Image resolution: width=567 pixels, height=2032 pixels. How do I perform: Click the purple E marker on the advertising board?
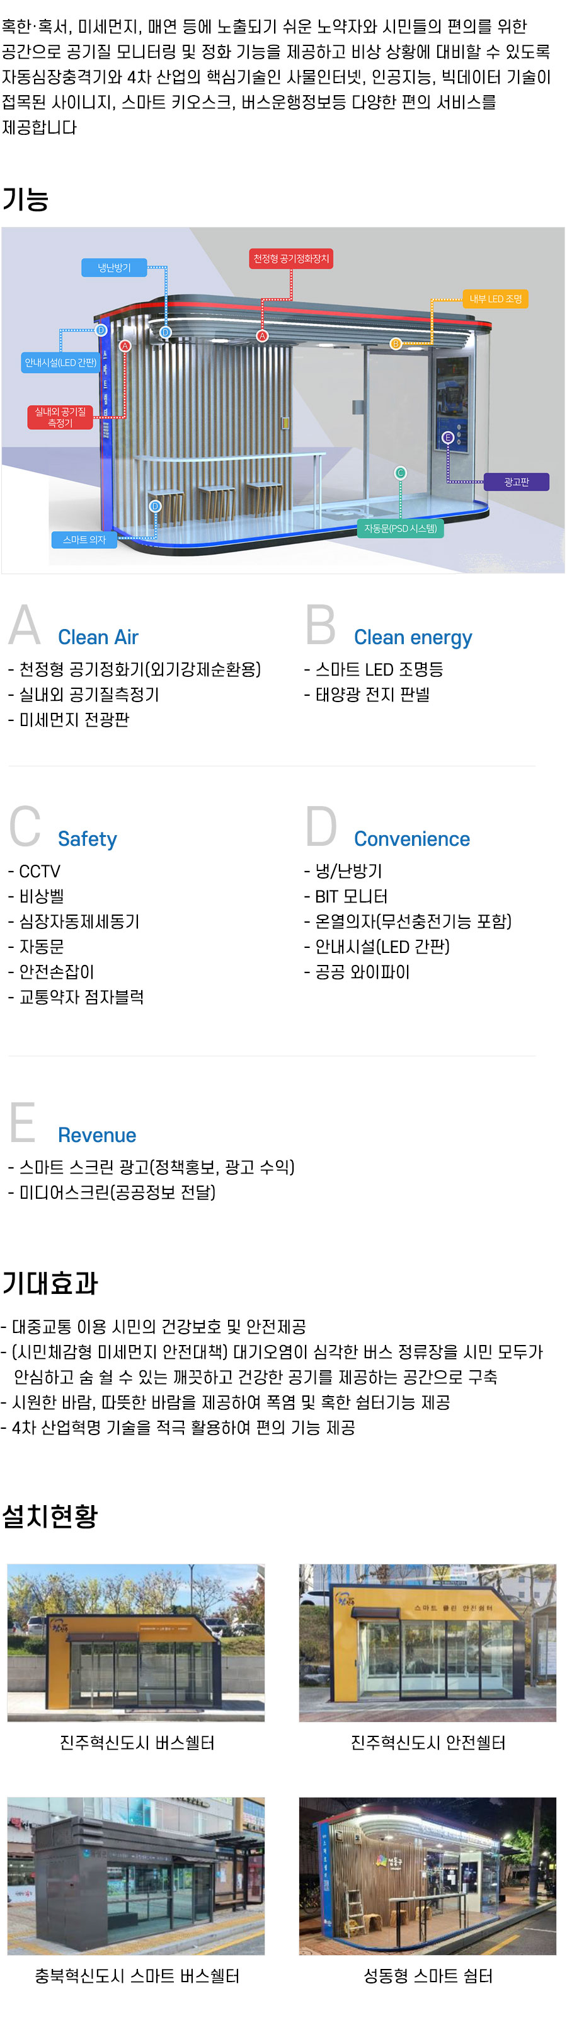(447, 437)
